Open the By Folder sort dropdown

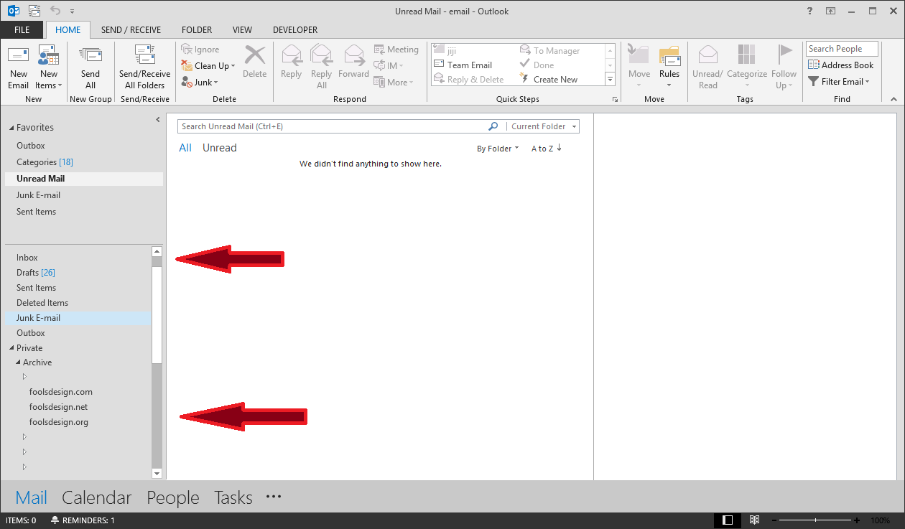pos(497,148)
